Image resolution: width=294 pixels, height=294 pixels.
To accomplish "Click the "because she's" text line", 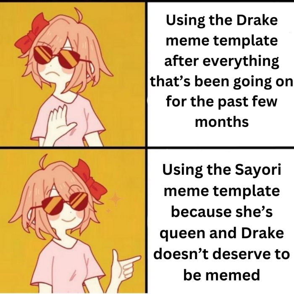I will [x=222, y=212].
